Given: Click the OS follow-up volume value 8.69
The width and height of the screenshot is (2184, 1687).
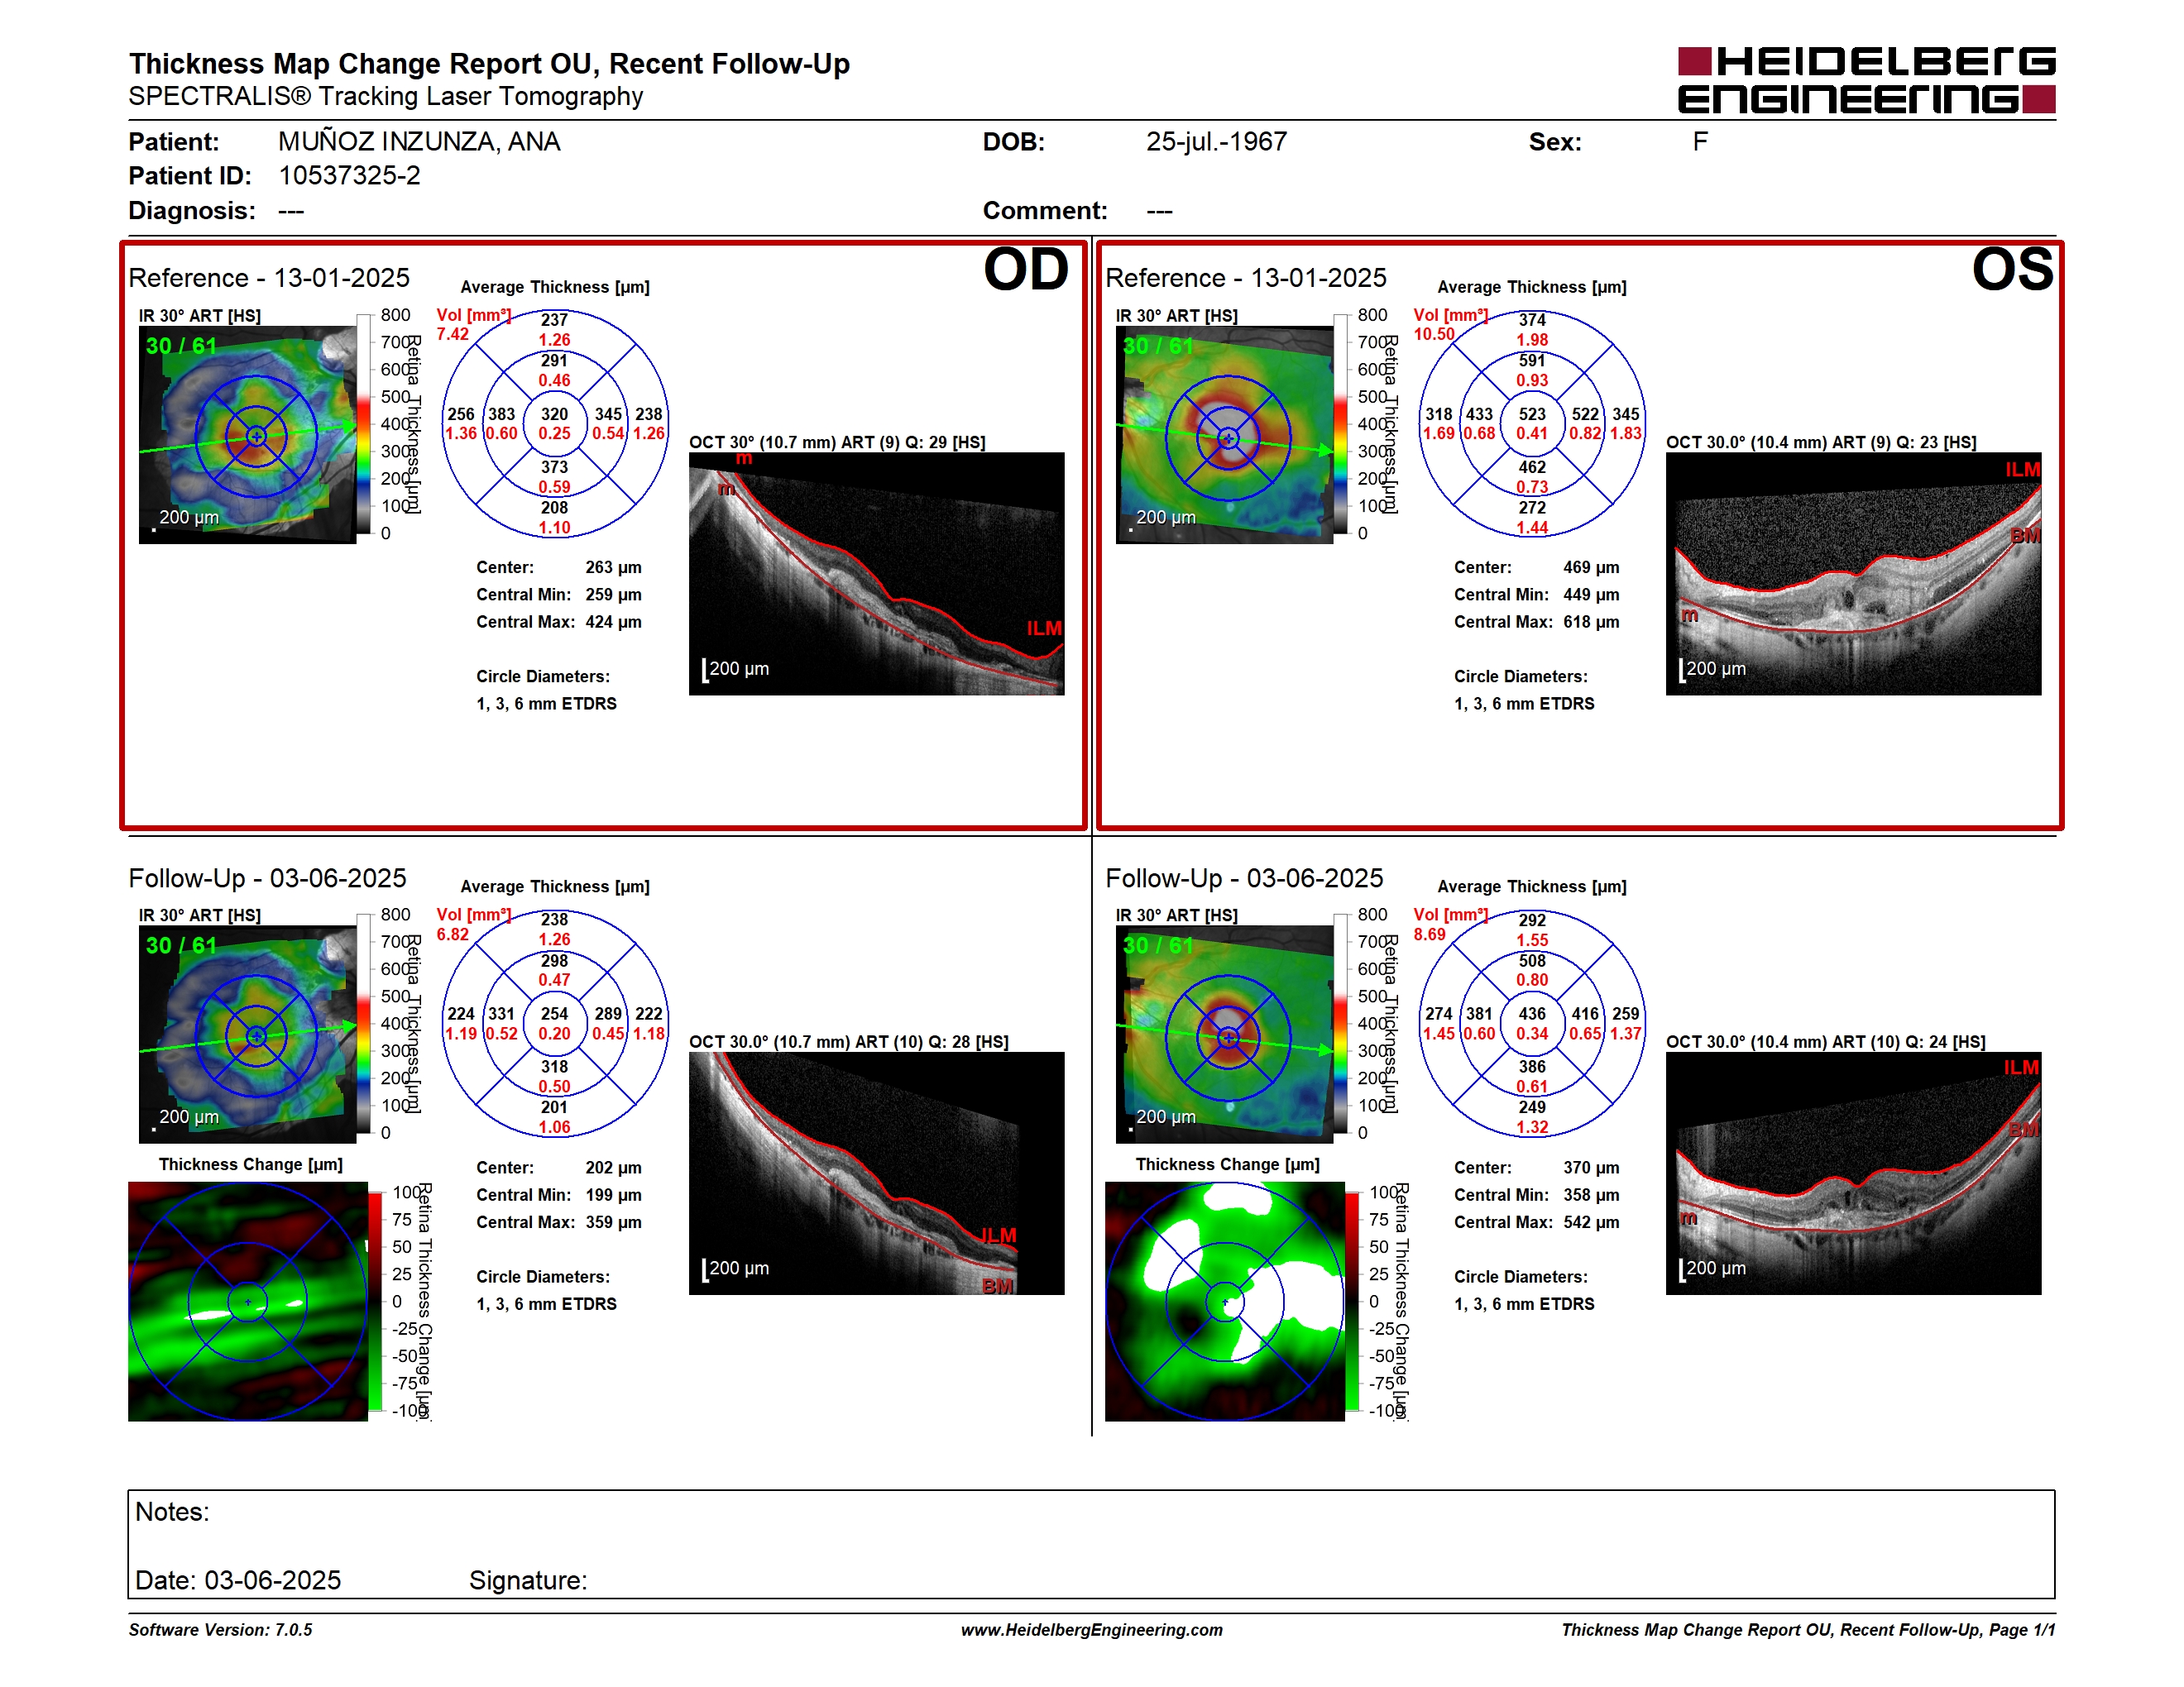Looking at the screenshot, I should pyautogui.click(x=1429, y=934).
